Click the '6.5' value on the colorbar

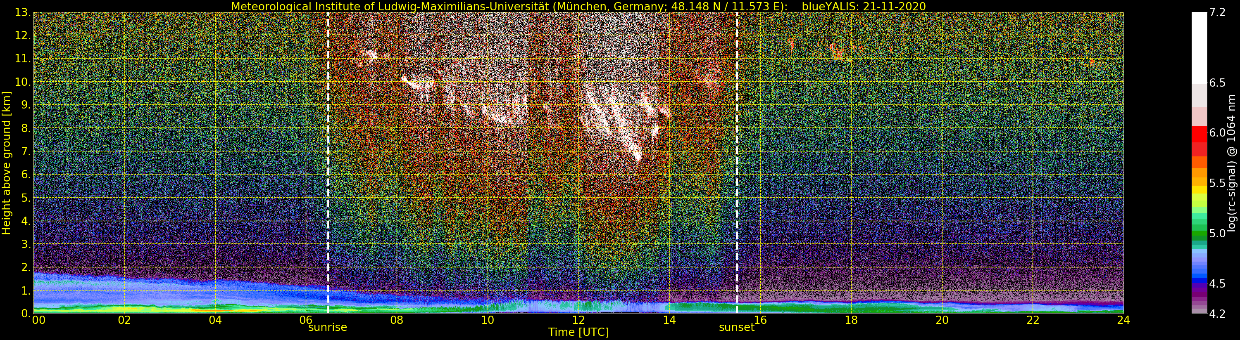click(x=1217, y=83)
